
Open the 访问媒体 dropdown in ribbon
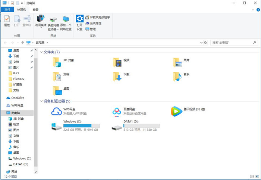point(41,27)
